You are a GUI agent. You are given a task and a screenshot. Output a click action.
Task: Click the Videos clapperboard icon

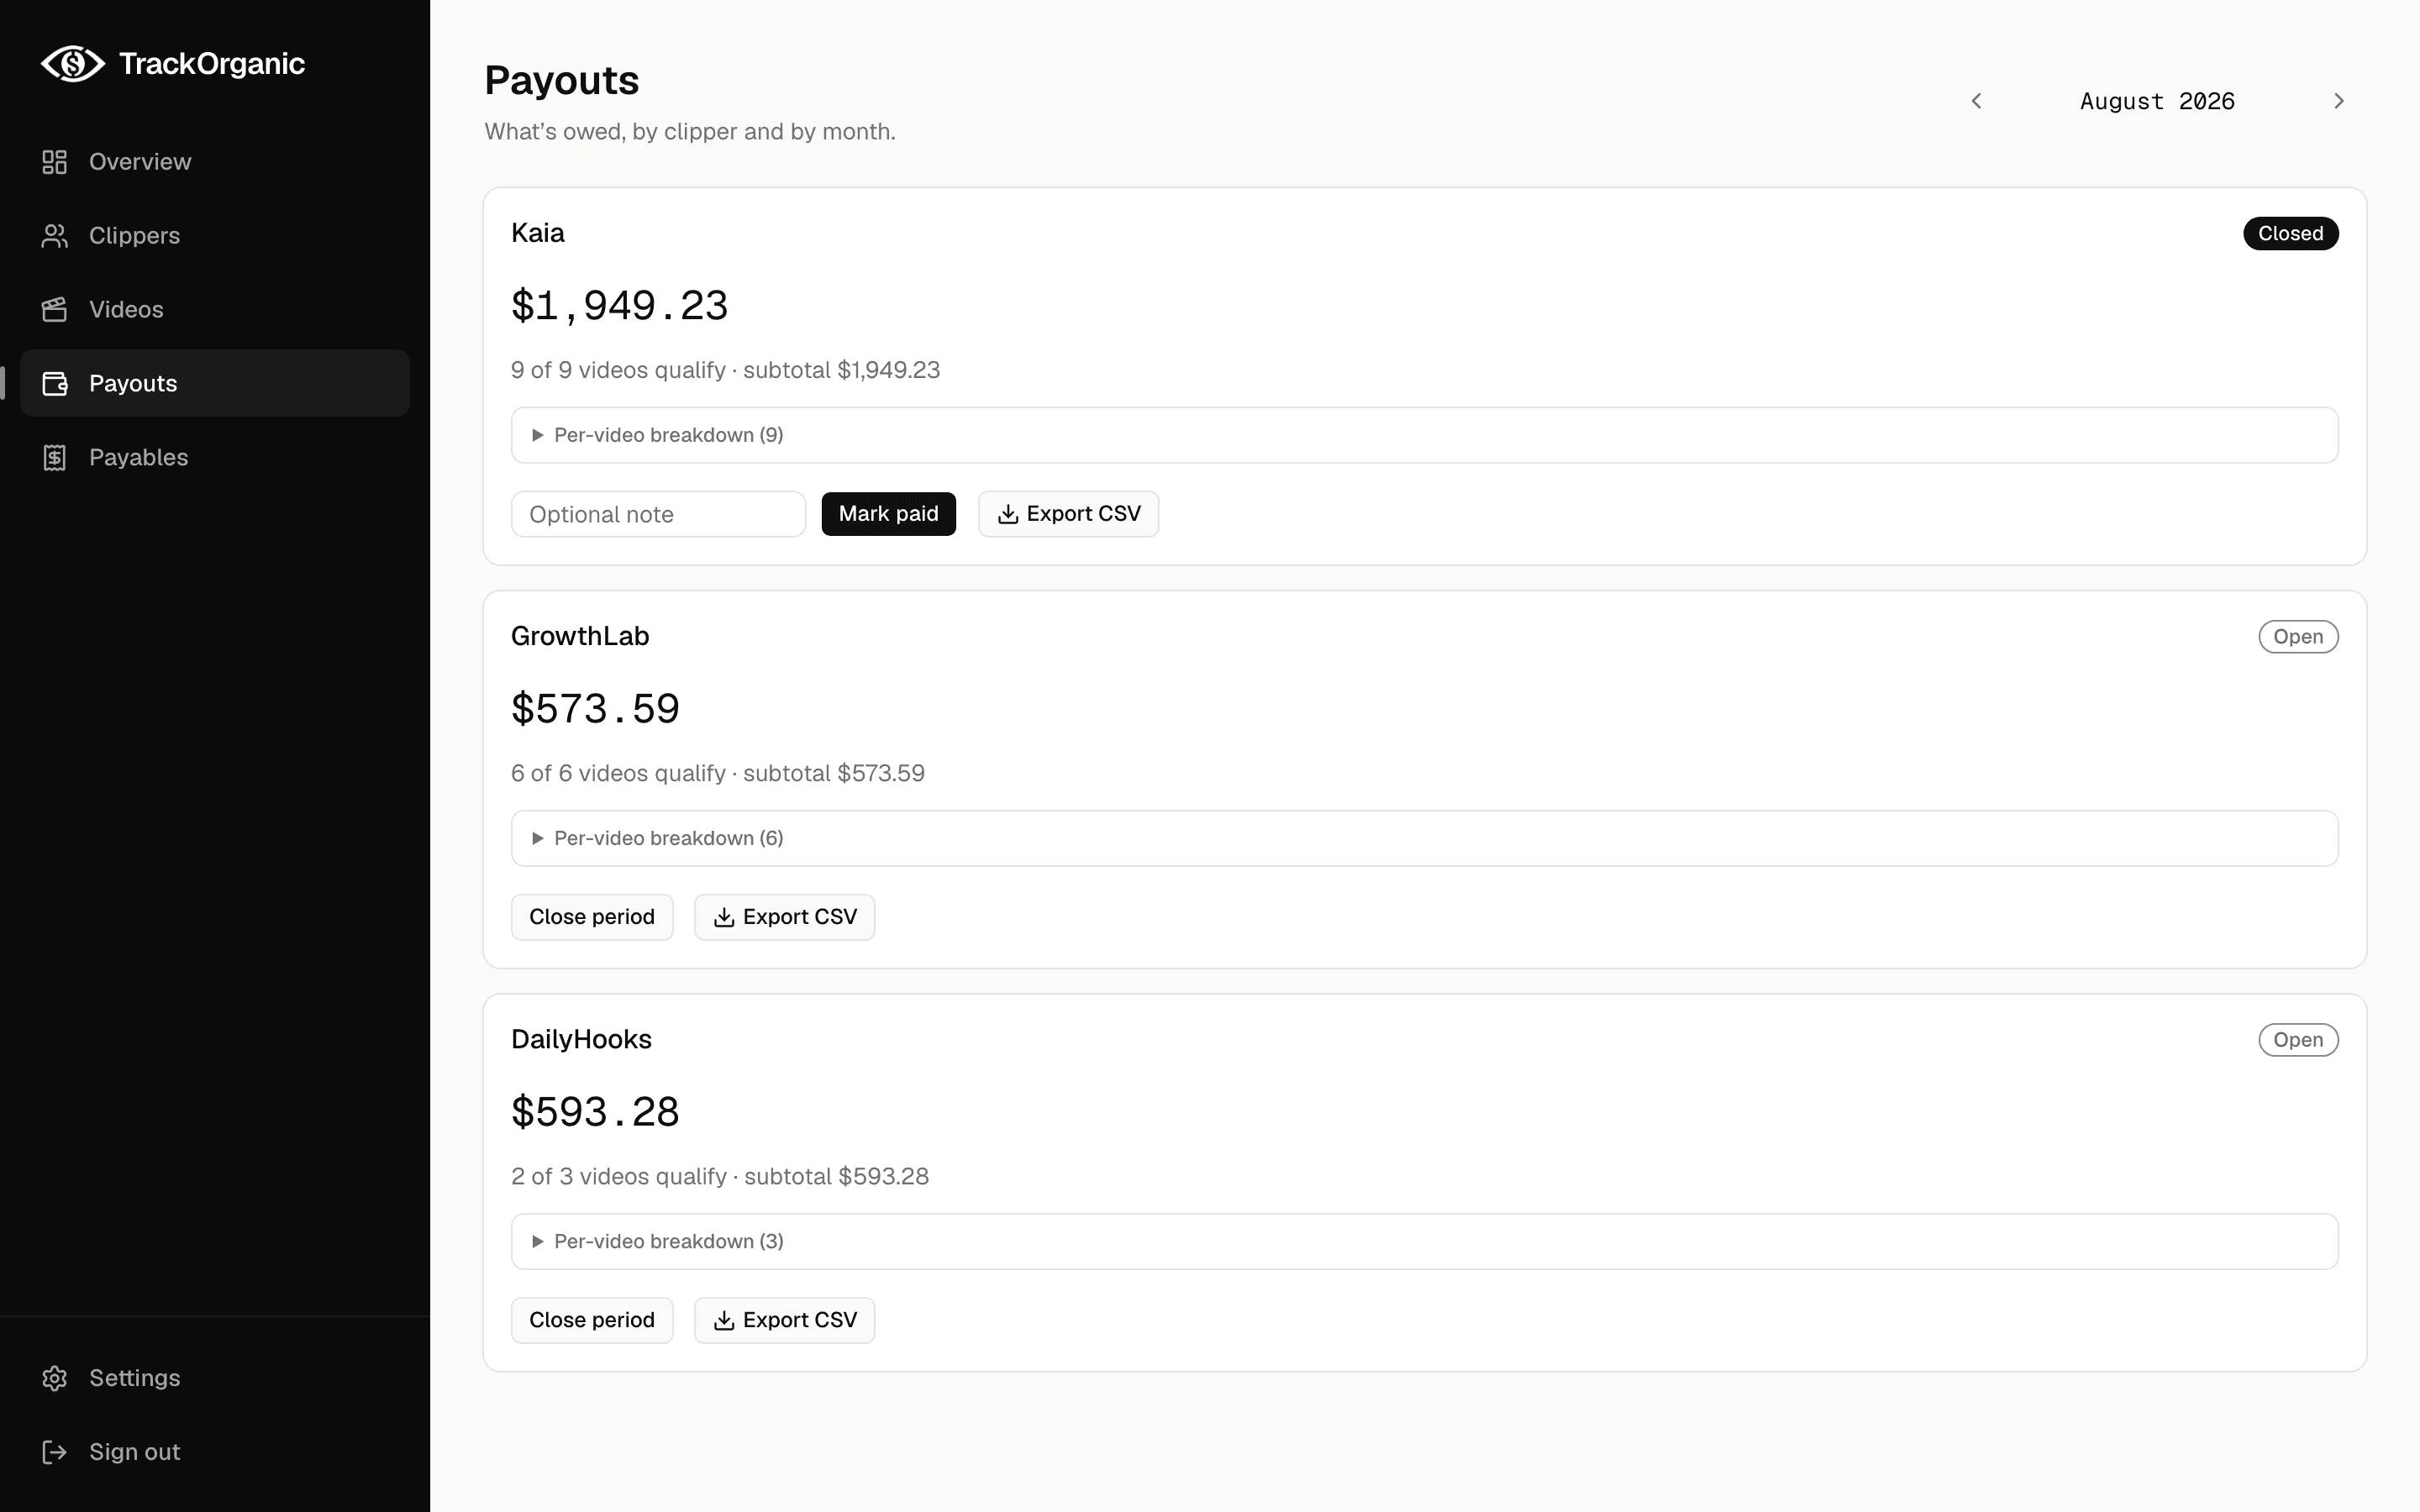(x=55, y=310)
